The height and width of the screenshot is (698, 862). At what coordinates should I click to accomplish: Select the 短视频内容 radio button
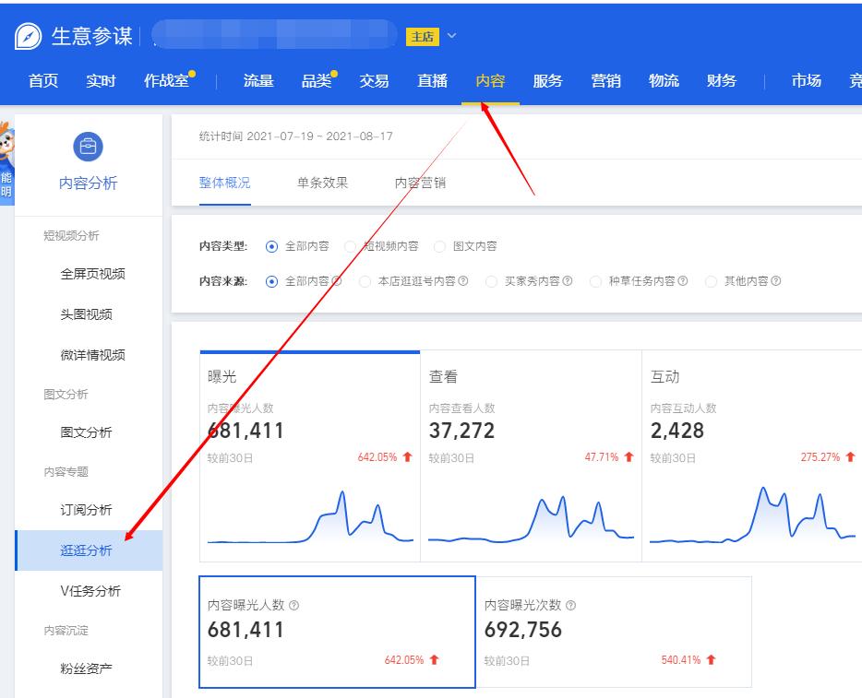click(x=349, y=246)
